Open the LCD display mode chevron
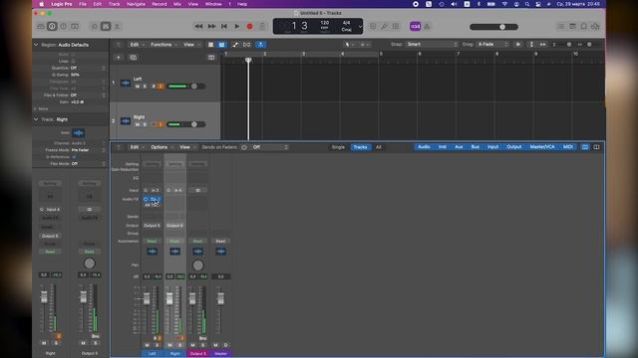Screen dimensions: 638x358 360,27
